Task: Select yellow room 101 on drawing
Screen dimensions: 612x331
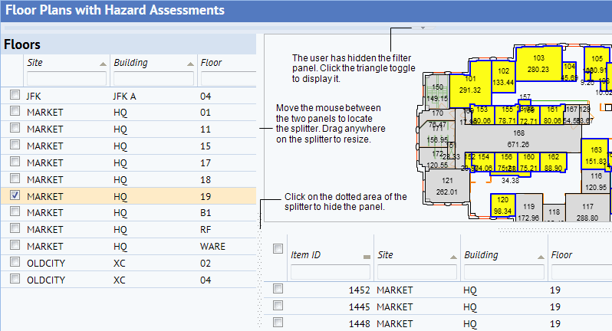Action: pos(469,84)
